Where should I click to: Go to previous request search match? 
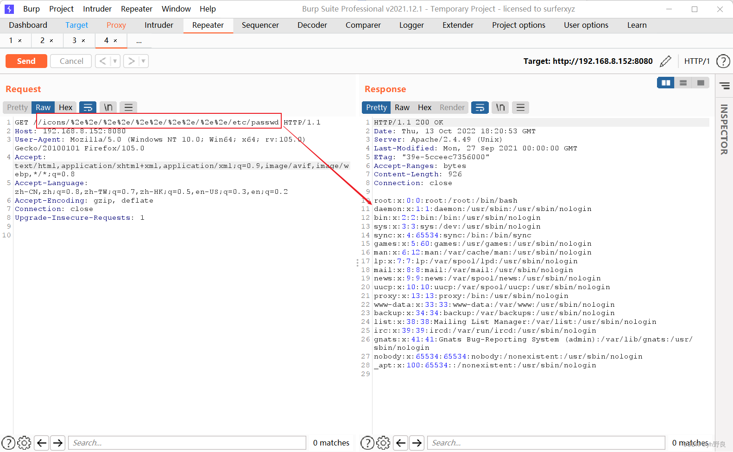pos(42,443)
